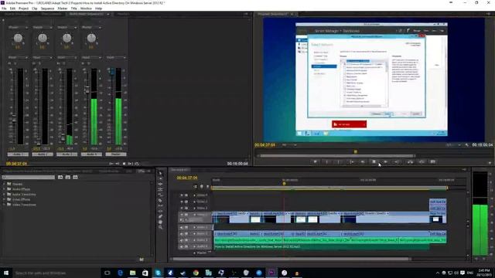This screenshot has width=495, height=278.
Task: Toggle Video 2 track output eye
Action: pyautogui.click(x=182, y=208)
